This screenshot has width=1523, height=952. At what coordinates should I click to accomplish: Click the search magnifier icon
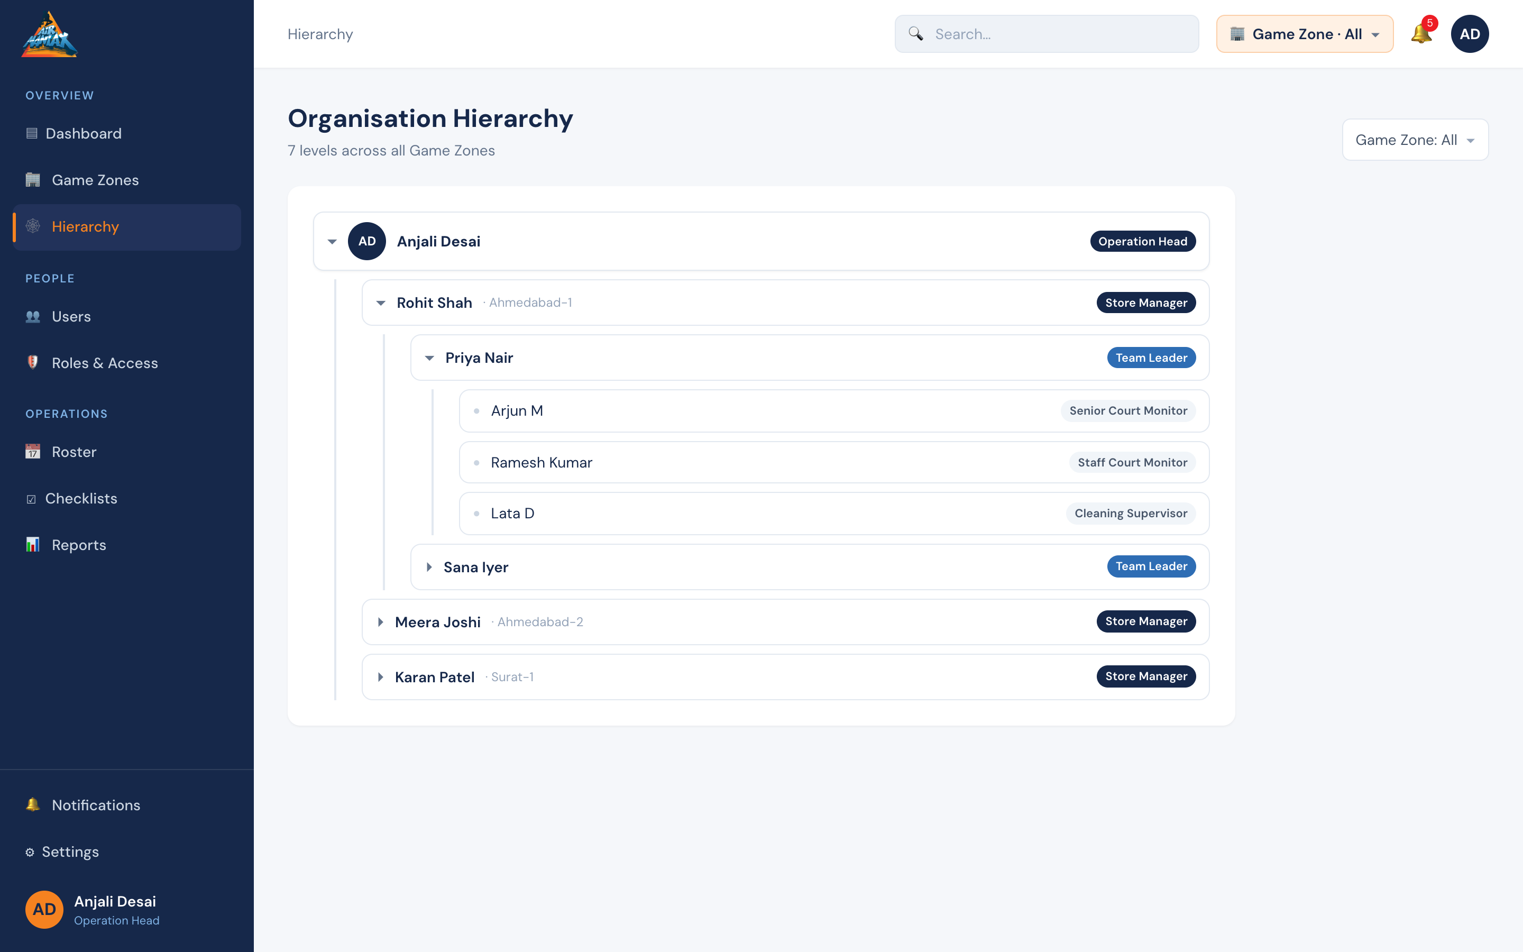pyautogui.click(x=916, y=34)
